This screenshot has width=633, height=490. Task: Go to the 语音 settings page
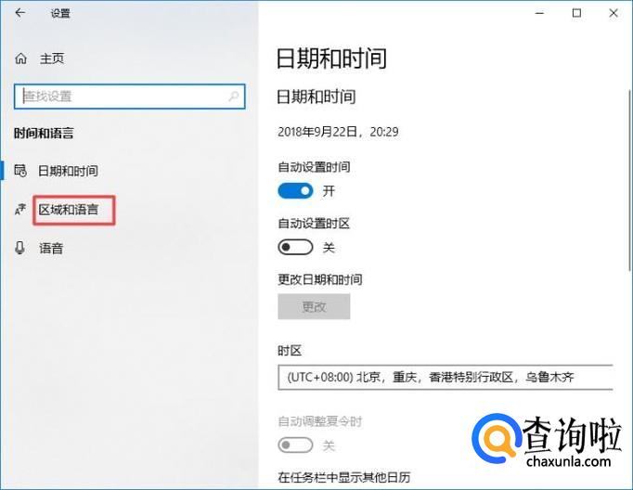coord(51,248)
